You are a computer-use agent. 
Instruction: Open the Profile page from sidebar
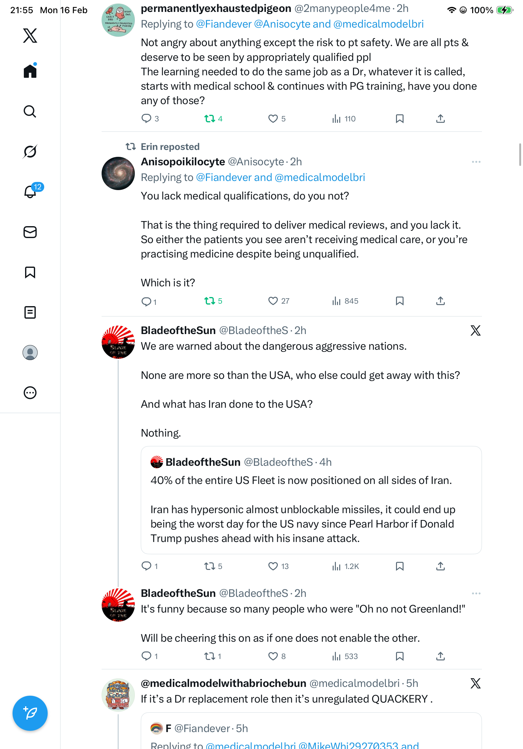click(x=30, y=353)
